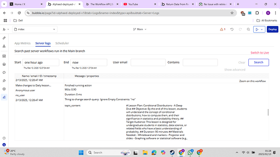
Task: Open File Explorer from taskbar
Action: tap(145, 153)
